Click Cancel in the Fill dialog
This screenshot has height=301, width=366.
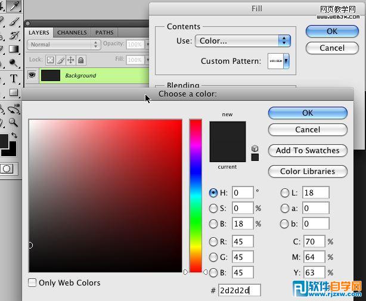(332, 48)
